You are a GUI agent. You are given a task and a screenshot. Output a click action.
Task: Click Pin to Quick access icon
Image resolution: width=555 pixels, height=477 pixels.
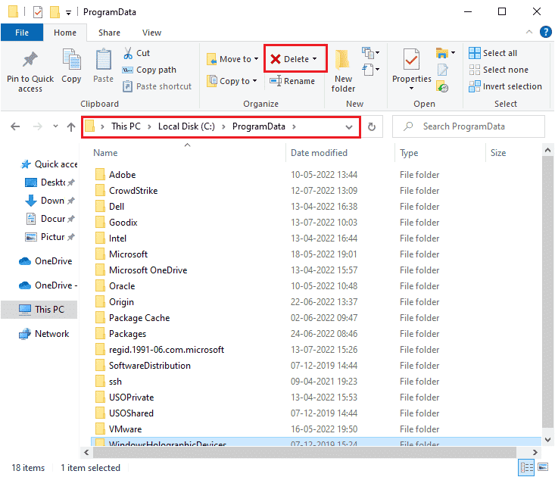pos(30,60)
